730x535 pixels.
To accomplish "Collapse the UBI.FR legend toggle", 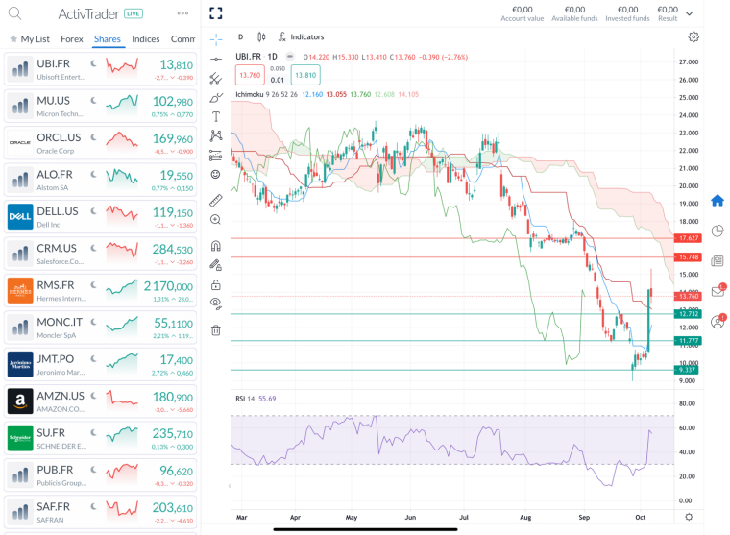I will pos(290,57).
